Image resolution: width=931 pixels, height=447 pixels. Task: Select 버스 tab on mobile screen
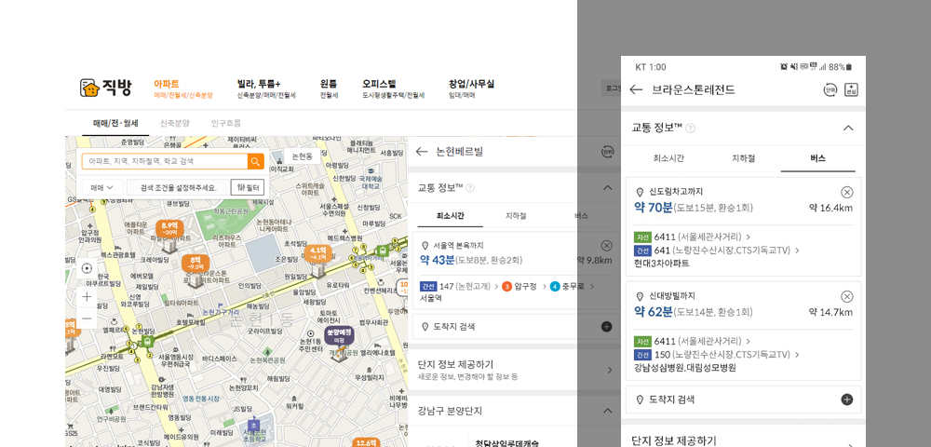pyautogui.click(x=817, y=158)
